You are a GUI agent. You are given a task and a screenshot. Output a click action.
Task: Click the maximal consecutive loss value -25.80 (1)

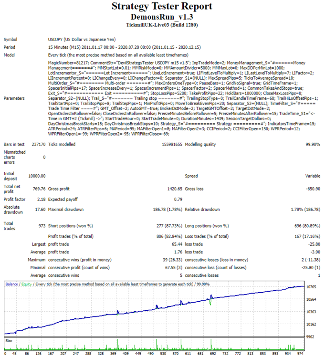[311, 267]
